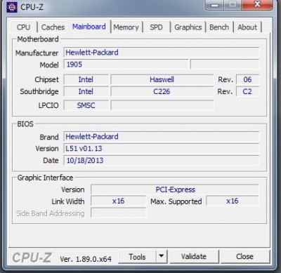
Task: Click the BIOS Brand Hewlett-Packard field
Action: click(x=162, y=137)
